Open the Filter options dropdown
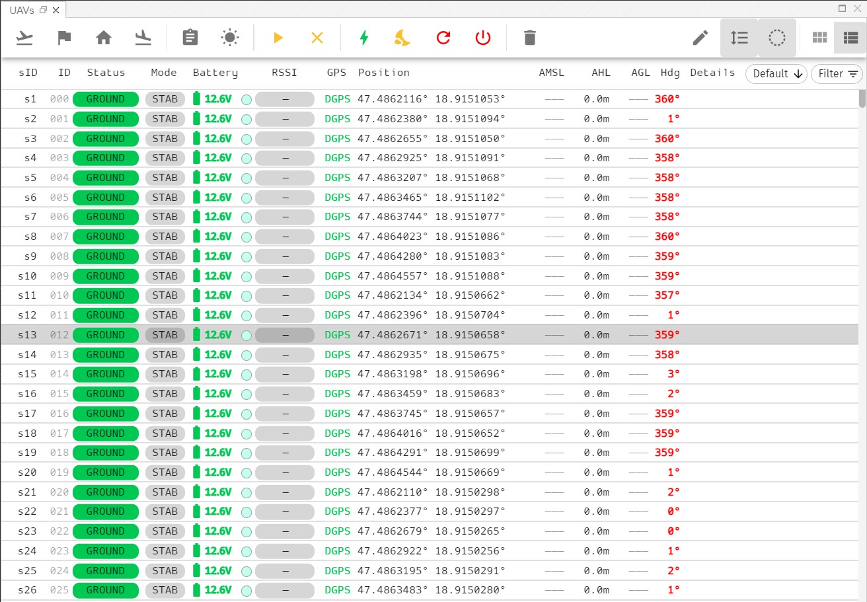Viewport: 867px width, 602px height. coord(837,74)
